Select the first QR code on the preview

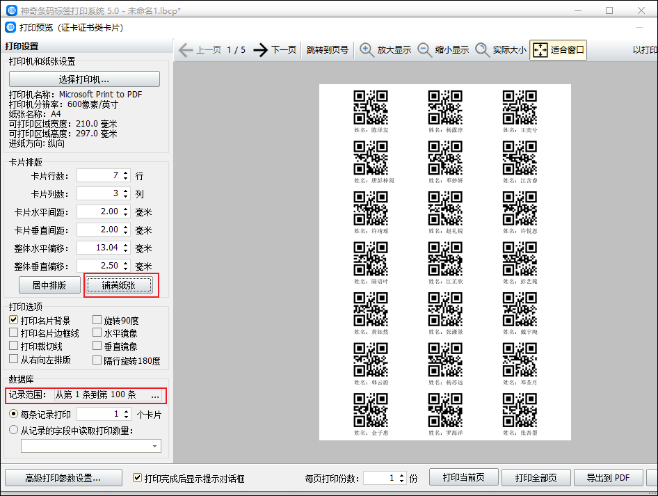(x=371, y=107)
